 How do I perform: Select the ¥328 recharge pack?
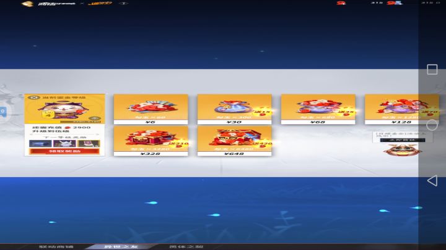(x=151, y=141)
